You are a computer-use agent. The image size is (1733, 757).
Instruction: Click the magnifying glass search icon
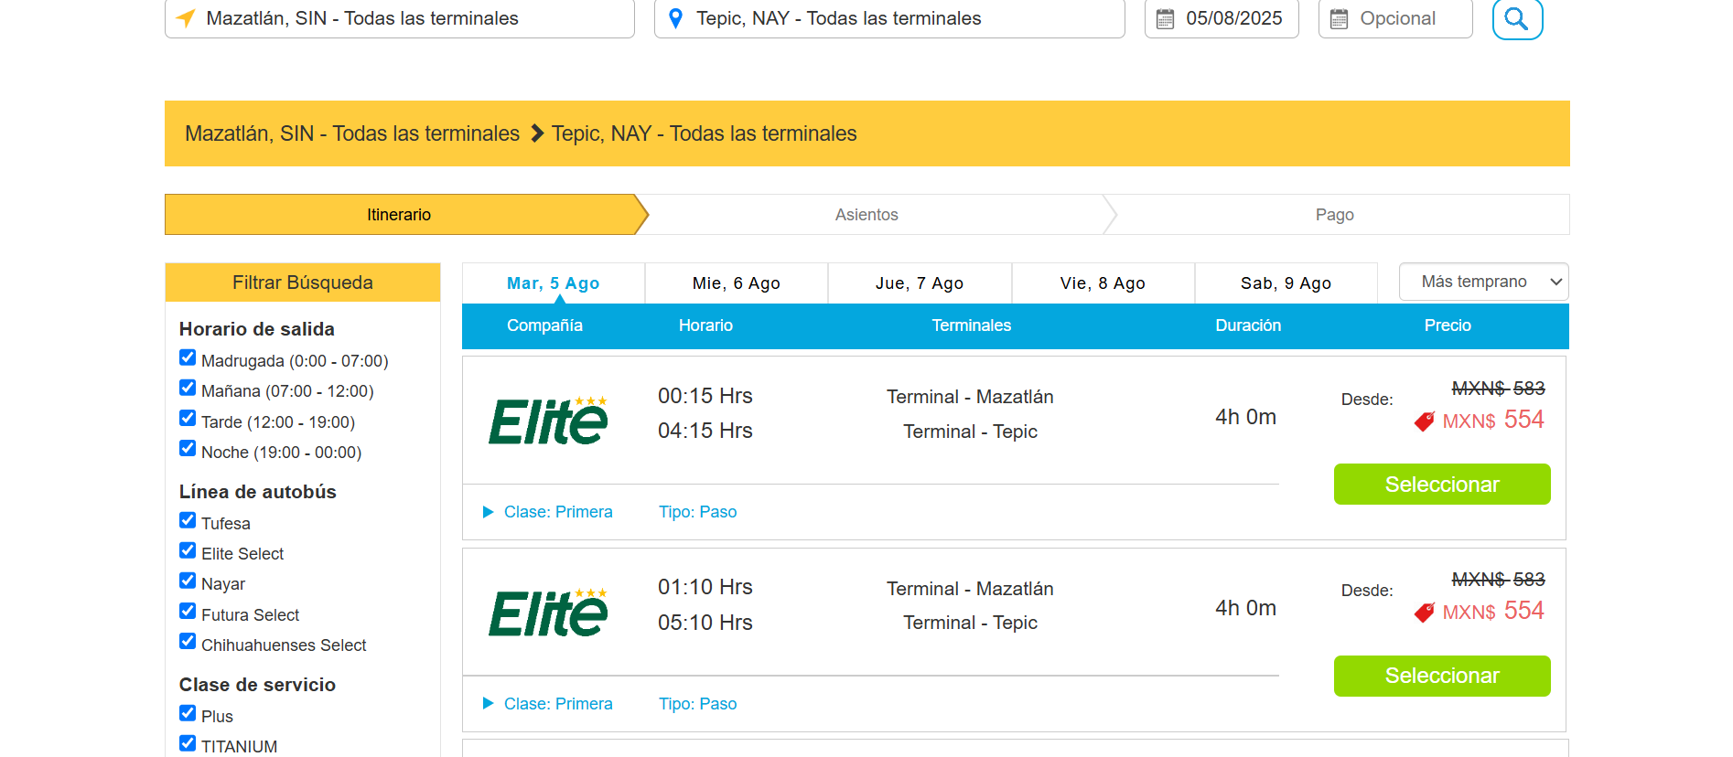1517,18
